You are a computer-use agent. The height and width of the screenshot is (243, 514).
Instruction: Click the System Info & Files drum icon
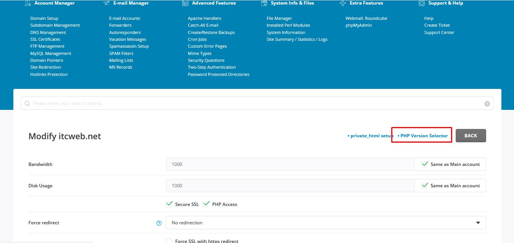click(264, 3)
